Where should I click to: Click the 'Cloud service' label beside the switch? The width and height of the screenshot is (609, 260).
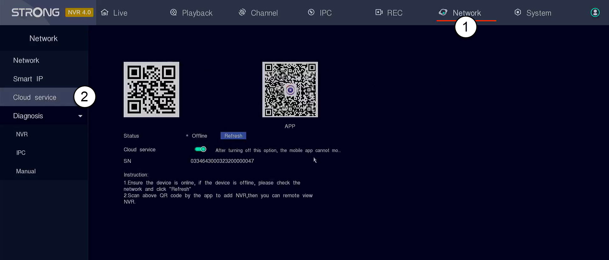tap(140, 149)
